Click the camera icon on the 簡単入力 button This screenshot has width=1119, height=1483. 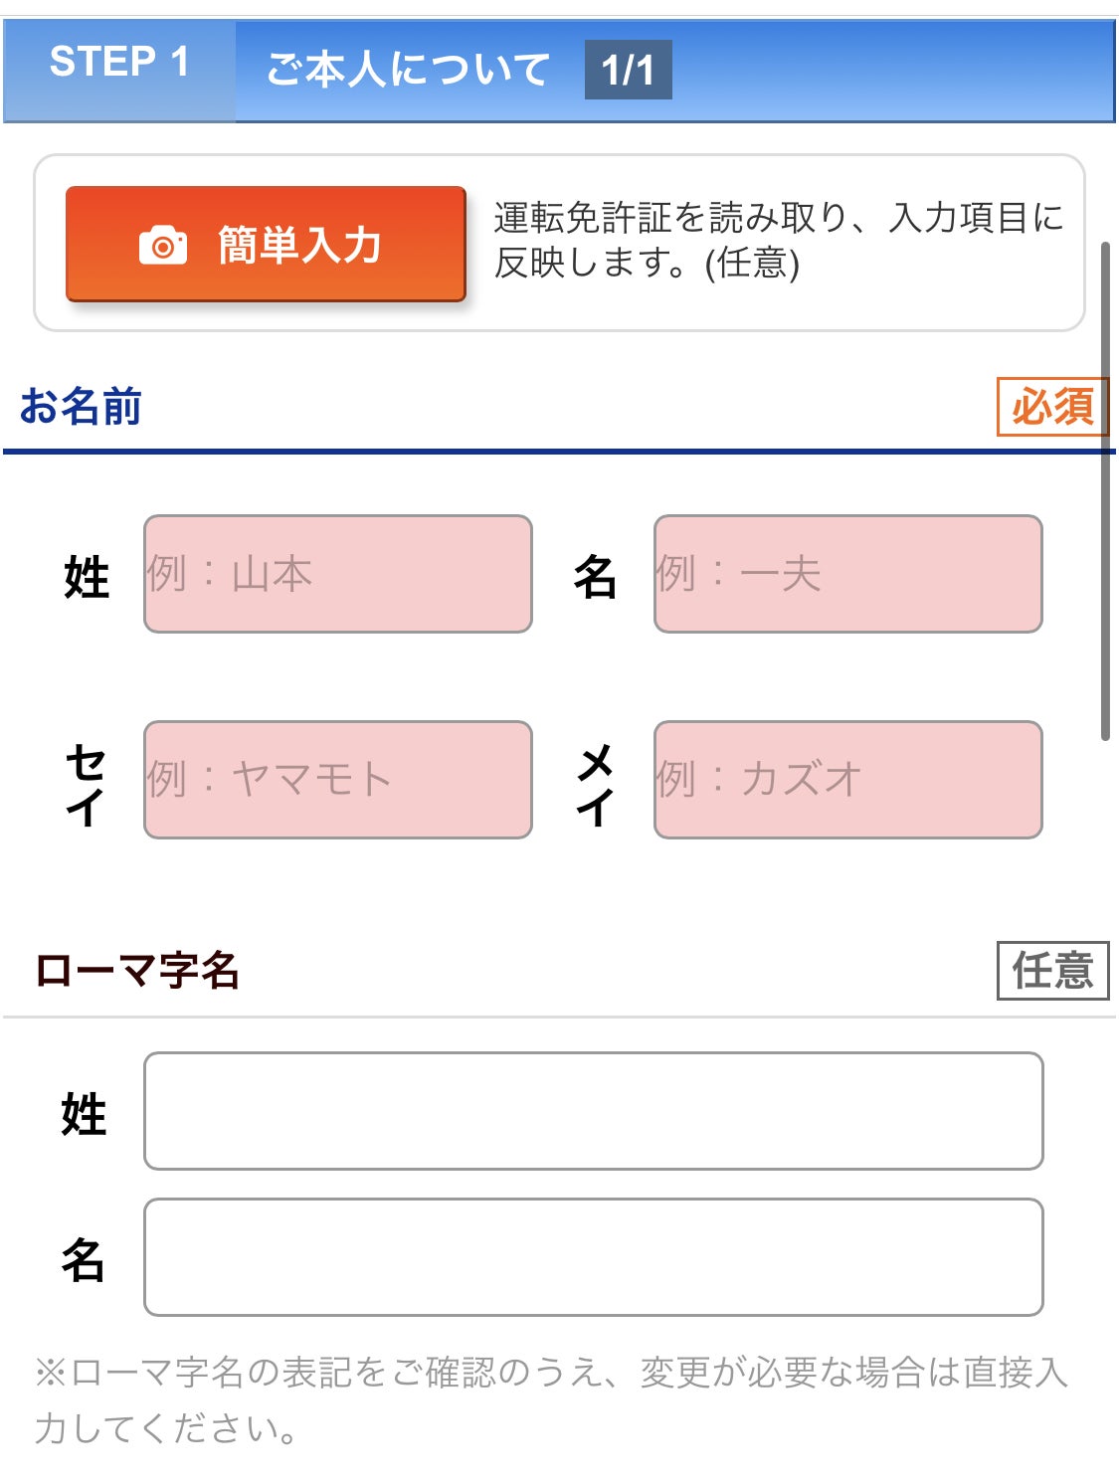(x=163, y=246)
